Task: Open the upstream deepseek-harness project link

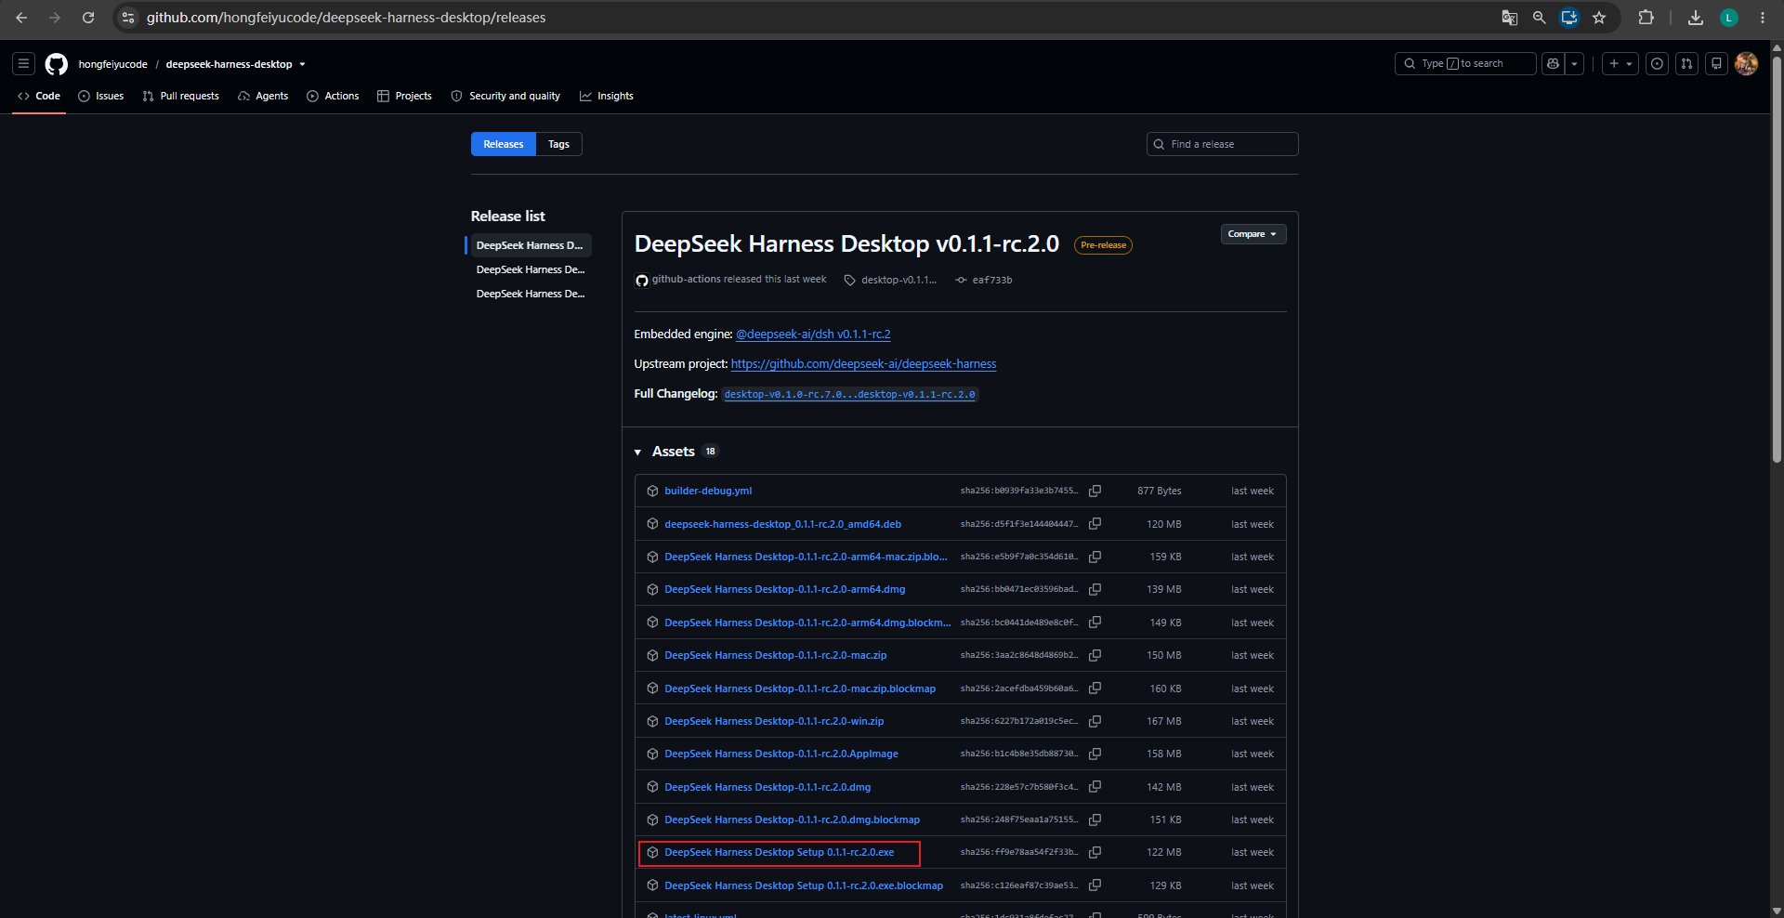Action: coord(863,364)
